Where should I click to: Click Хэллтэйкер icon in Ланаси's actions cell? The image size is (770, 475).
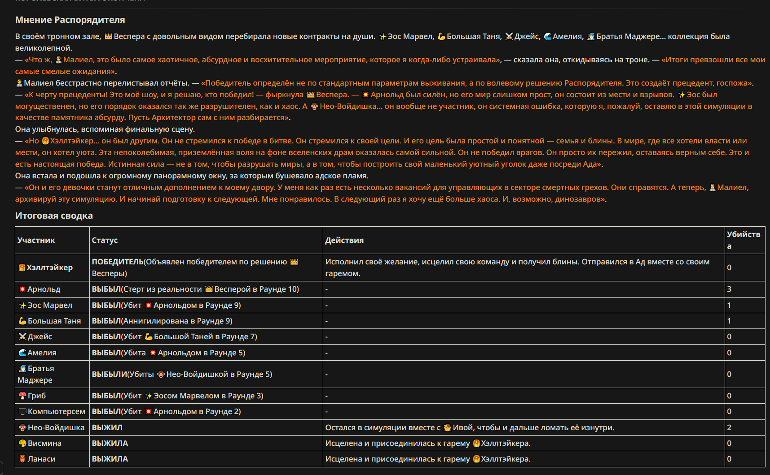coord(476,459)
